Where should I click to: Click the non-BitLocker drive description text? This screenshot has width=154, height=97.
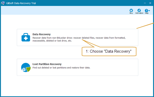coord(79,39)
